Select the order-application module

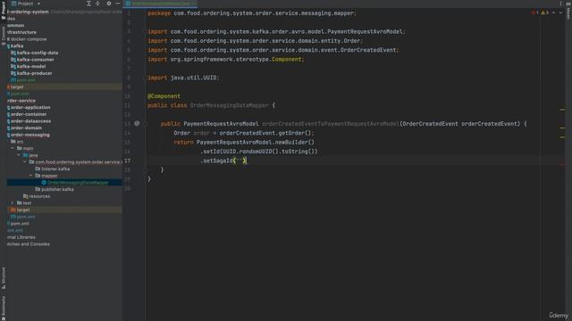click(29, 107)
